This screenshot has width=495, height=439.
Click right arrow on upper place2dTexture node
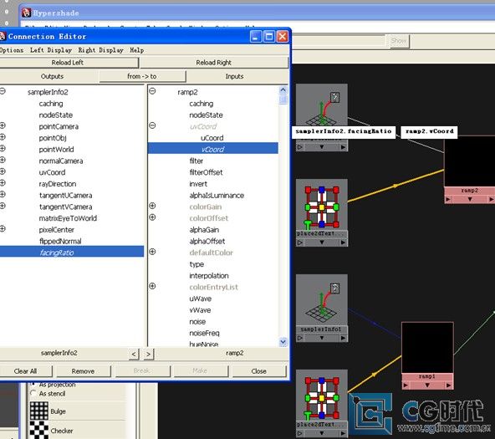pos(343,242)
